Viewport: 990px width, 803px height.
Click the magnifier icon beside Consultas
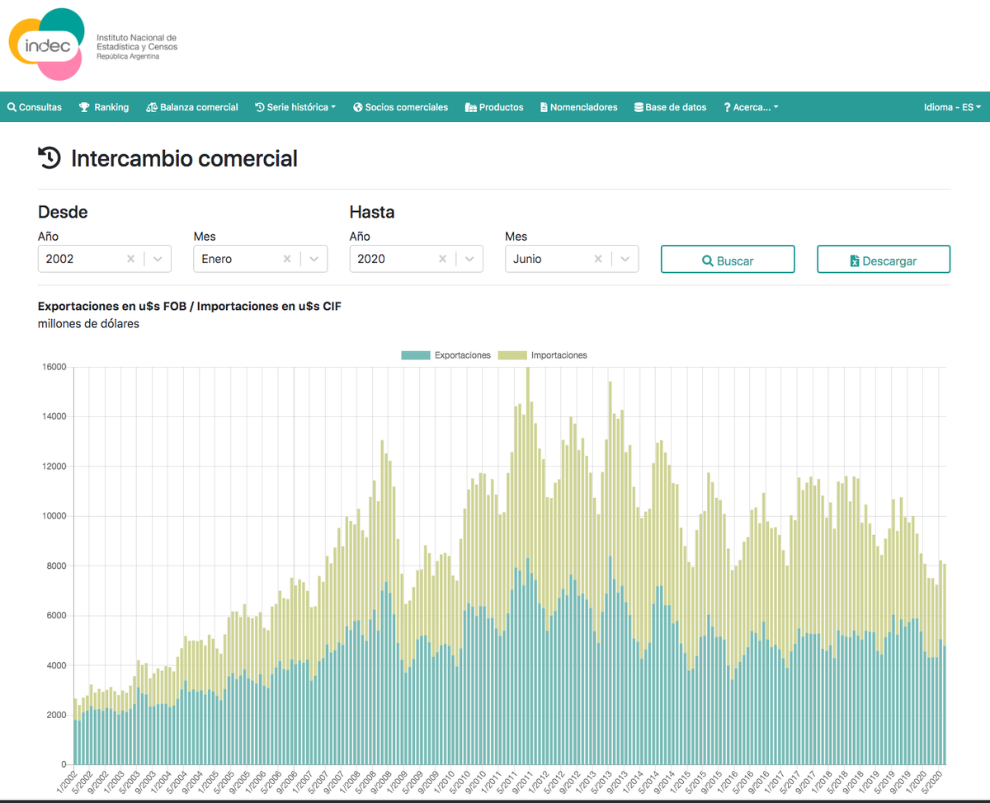12,107
